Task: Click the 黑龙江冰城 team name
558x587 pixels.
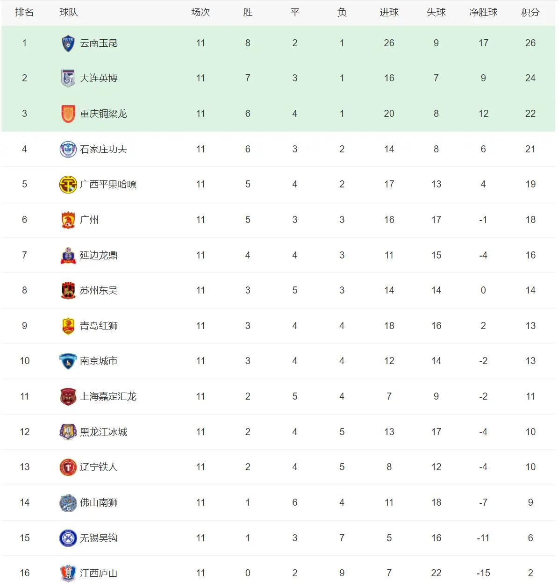Action: pos(103,432)
